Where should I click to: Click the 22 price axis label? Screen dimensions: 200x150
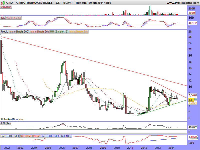(190, 49)
